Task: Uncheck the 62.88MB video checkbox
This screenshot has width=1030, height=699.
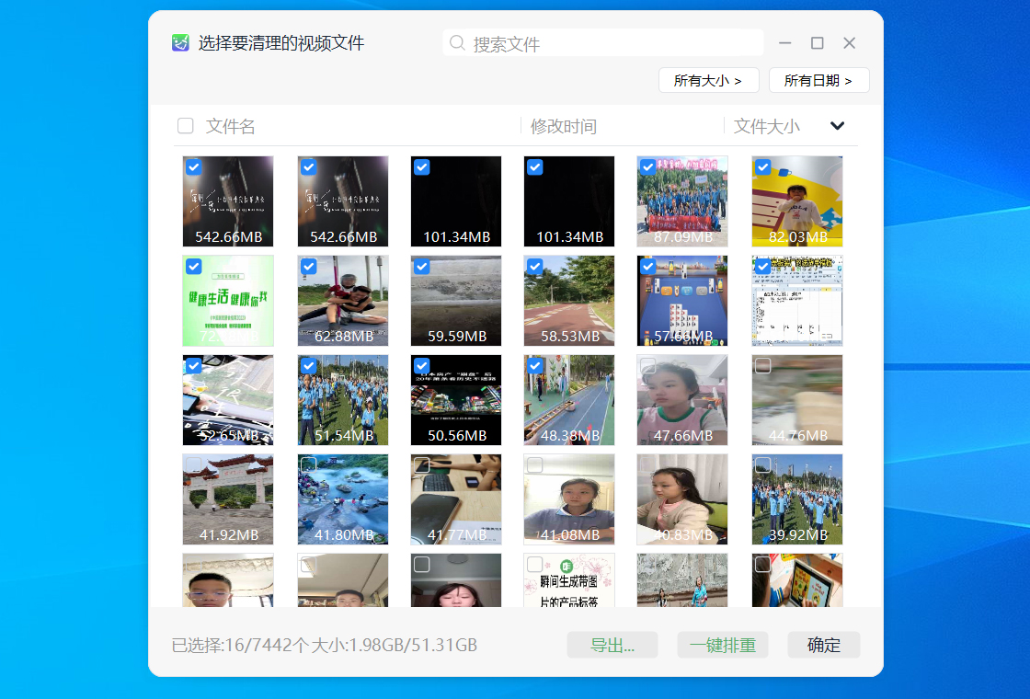Action: pyautogui.click(x=307, y=267)
